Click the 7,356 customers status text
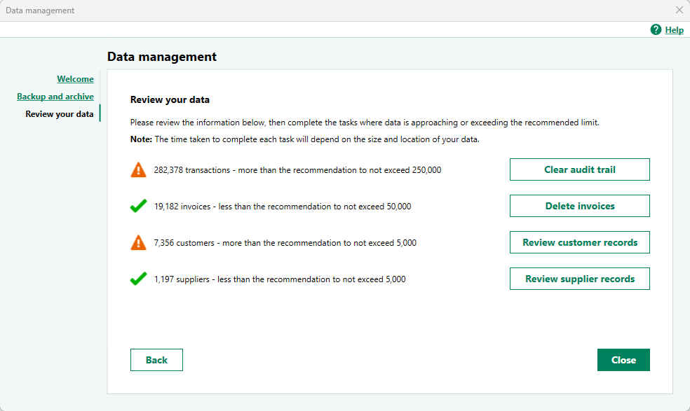 tap(285, 243)
